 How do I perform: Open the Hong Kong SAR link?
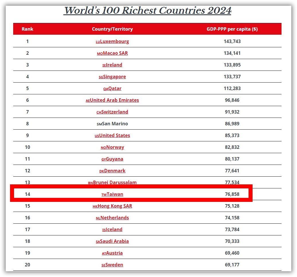tap(112, 206)
